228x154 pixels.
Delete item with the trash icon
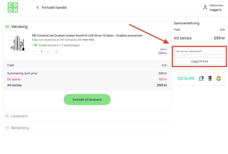tap(56, 51)
